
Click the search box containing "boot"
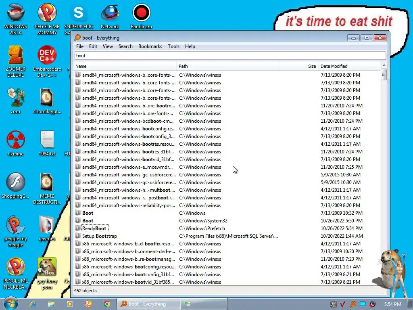230,56
